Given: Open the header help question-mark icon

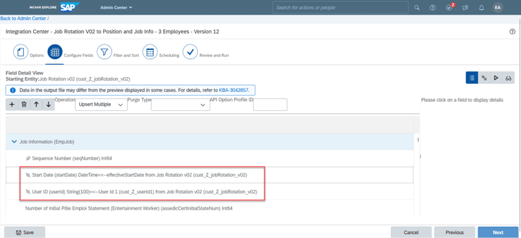Looking at the screenshot, I should click(433, 8).
